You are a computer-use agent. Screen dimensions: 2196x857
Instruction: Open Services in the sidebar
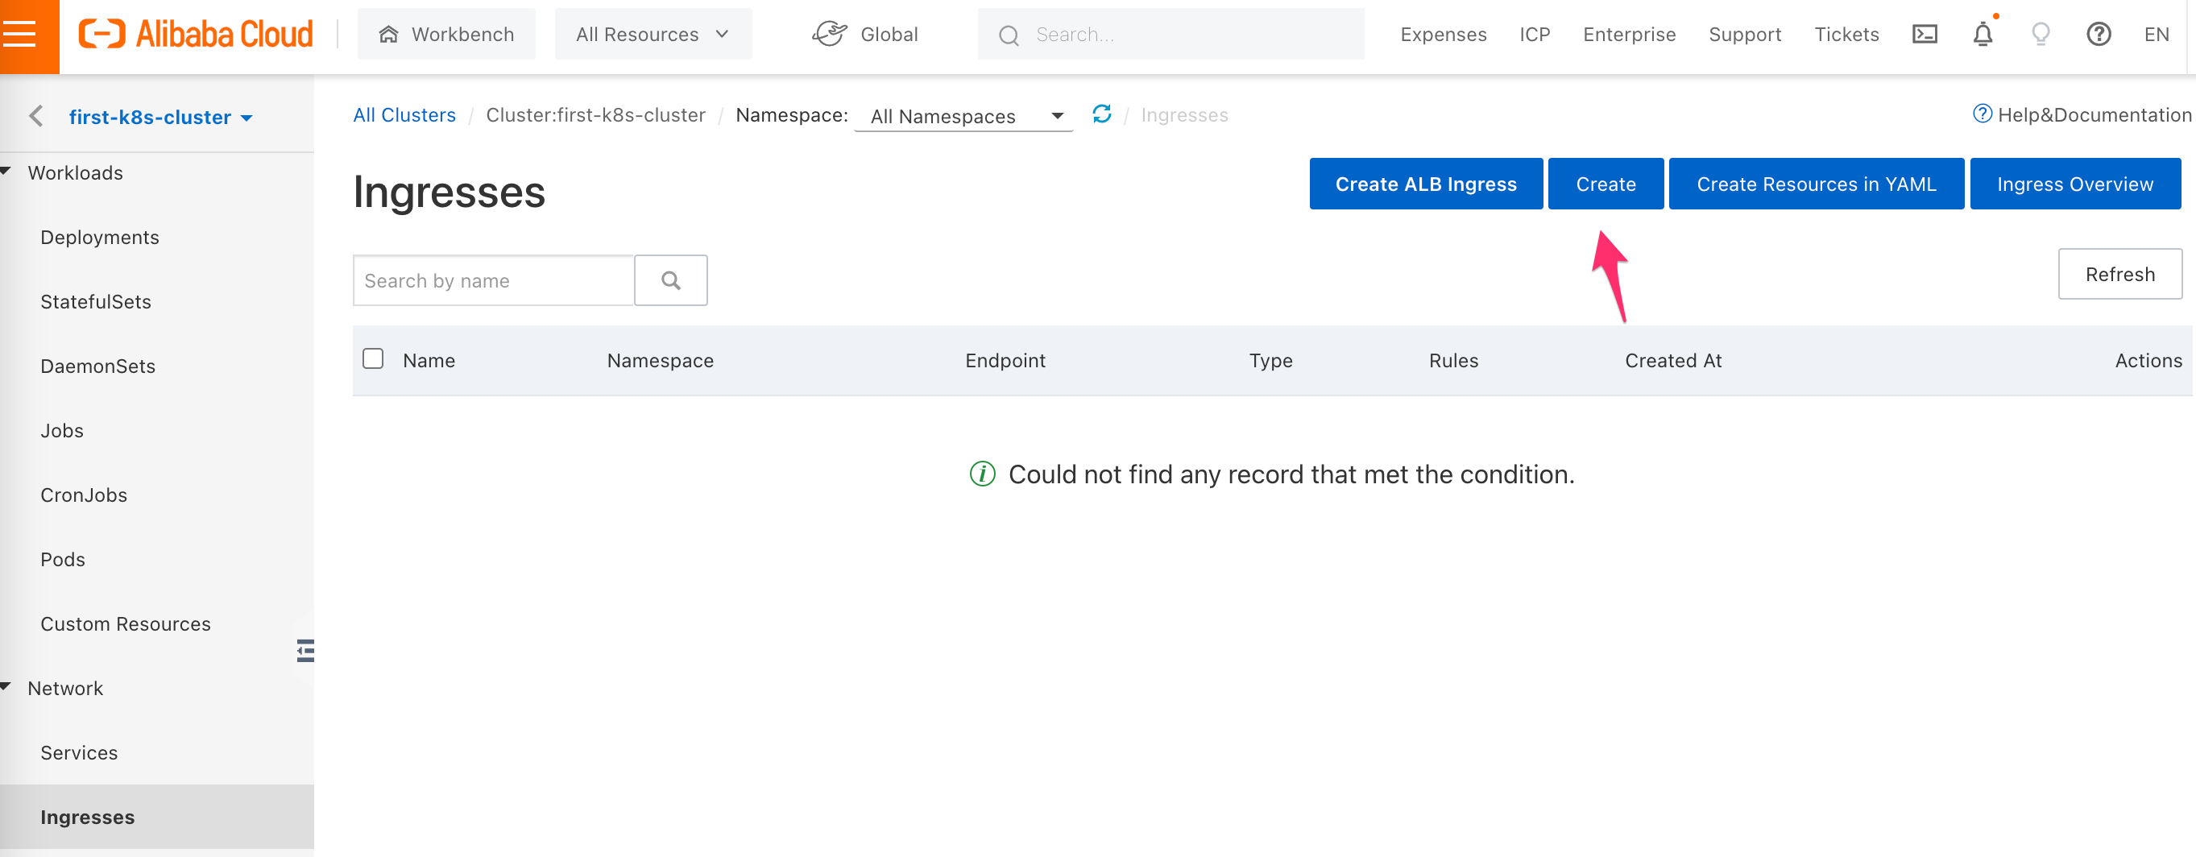coord(79,752)
